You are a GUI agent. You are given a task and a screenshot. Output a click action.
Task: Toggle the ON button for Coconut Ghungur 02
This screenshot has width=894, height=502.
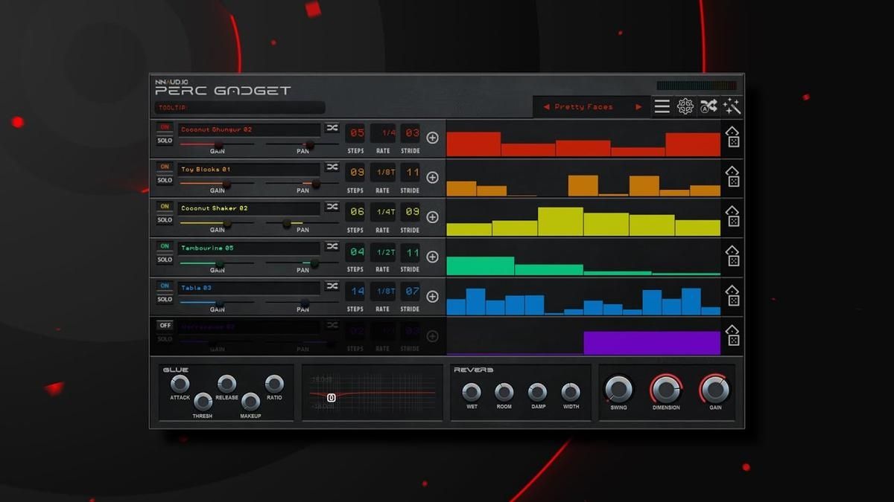pyautogui.click(x=165, y=127)
